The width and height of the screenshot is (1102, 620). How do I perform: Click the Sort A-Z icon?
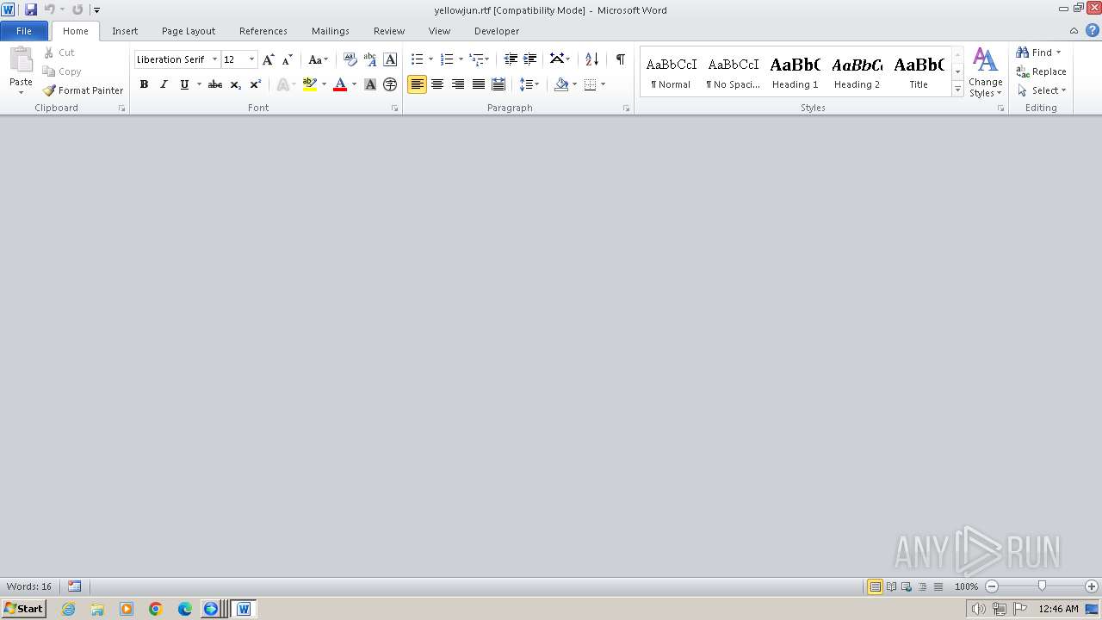pyautogui.click(x=591, y=59)
